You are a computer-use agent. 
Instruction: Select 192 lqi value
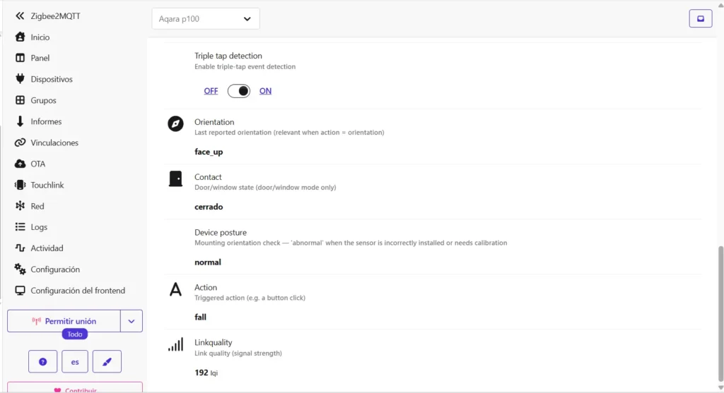(x=206, y=373)
